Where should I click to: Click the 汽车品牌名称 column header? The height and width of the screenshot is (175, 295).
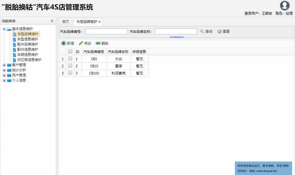click(x=118, y=52)
